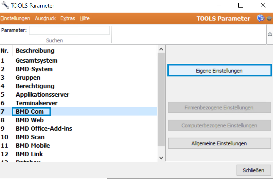Image resolution: width=273 pixels, height=179 pixels.
Task: Click the scrollbar down arrow
Action: 161,158
